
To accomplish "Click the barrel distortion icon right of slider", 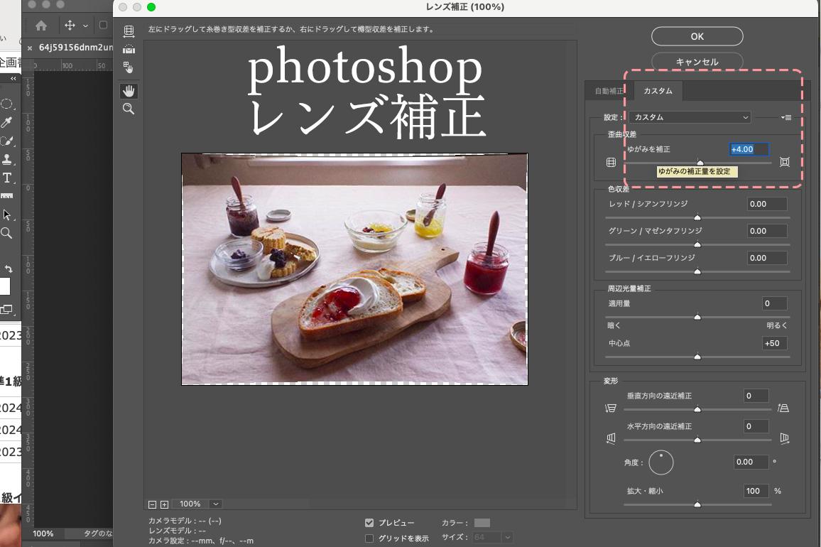I will click(784, 162).
